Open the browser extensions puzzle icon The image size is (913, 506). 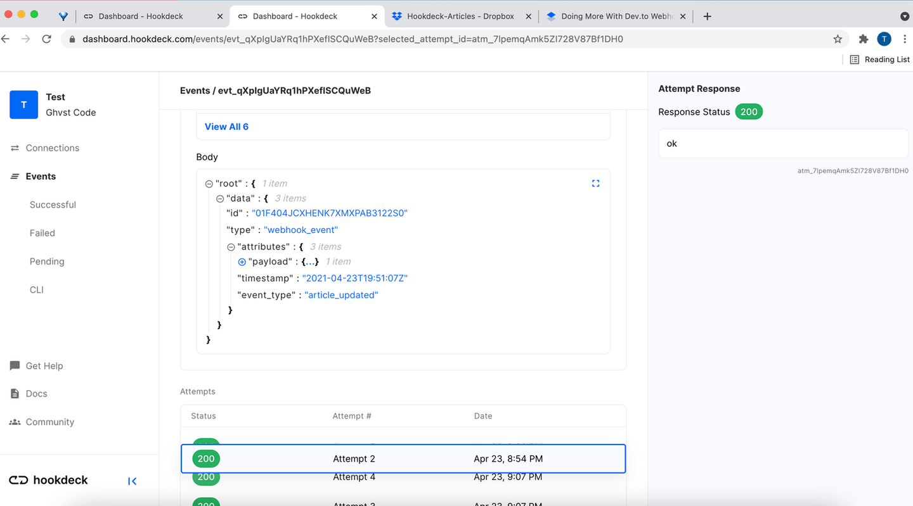click(x=864, y=39)
